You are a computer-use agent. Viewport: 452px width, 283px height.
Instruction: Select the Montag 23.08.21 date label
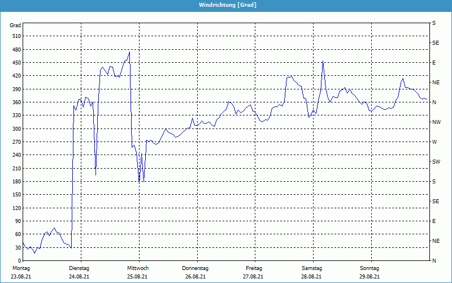tap(21, 272)
